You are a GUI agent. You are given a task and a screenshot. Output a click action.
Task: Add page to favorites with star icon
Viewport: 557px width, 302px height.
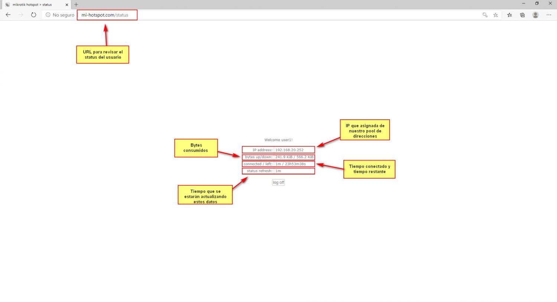point(495,15)
